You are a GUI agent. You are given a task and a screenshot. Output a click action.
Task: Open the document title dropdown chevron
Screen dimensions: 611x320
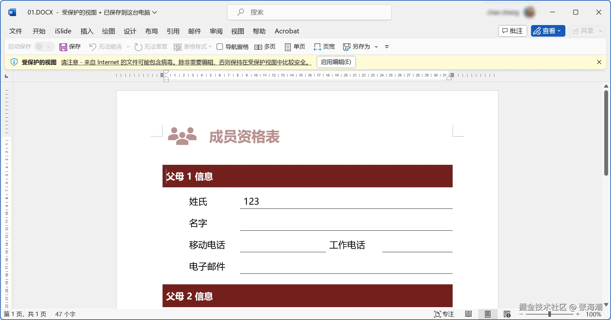[155, 12]
